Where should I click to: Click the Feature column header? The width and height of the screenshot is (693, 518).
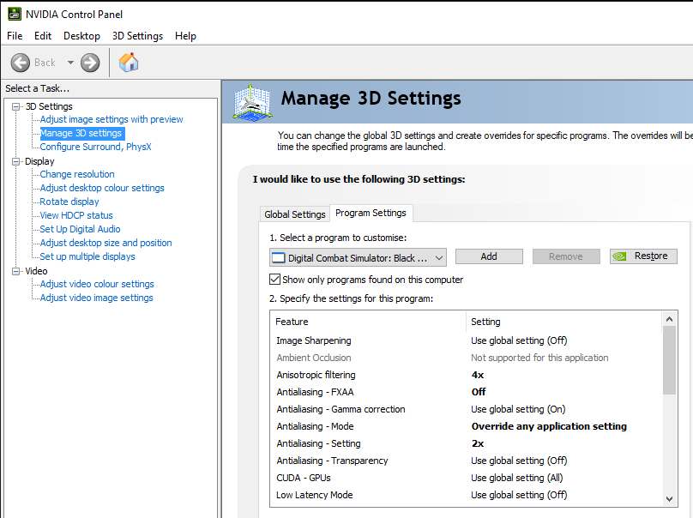coord(368,322)
